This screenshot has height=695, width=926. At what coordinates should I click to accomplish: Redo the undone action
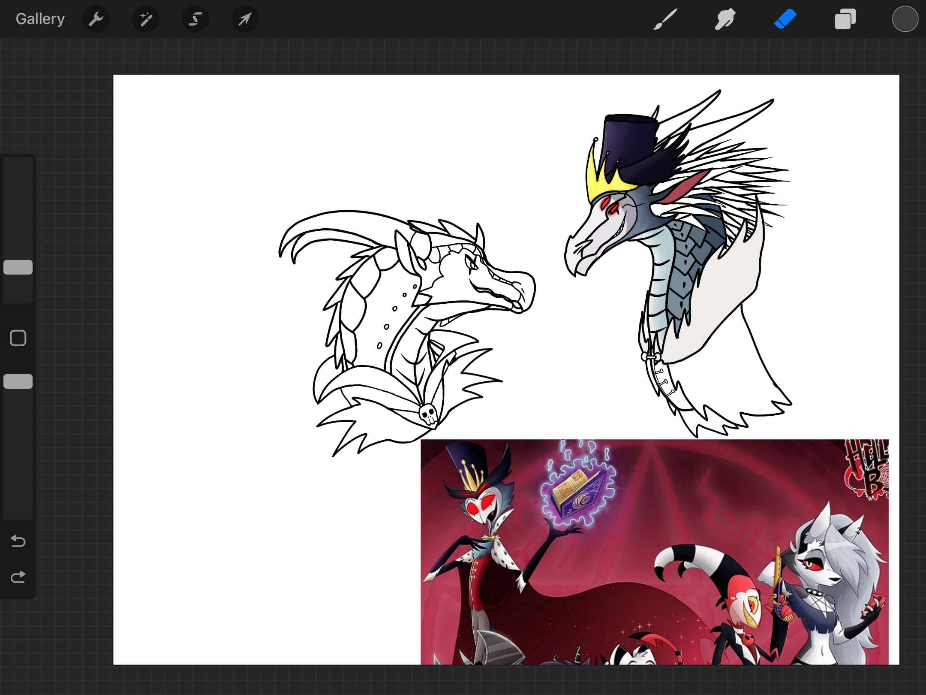pyautogui.click(x=18, y=577)
